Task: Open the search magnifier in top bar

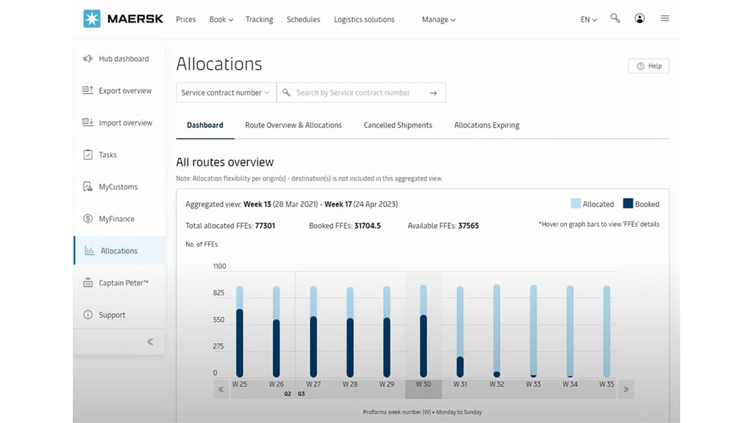Action: (615, 18)
